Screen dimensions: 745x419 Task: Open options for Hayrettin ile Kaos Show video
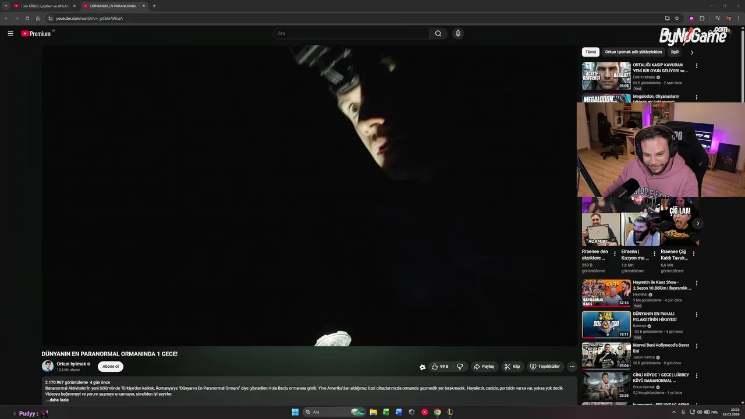click(697, 283)
